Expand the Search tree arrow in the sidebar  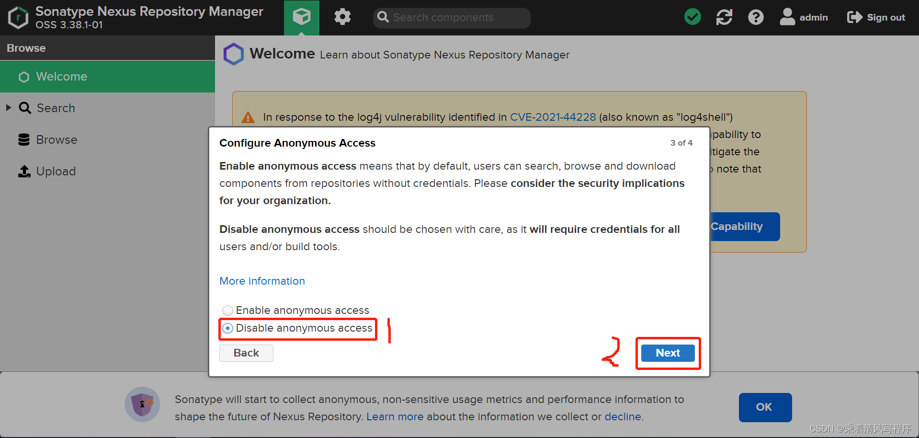9,108
